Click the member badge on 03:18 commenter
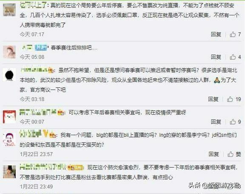245x194 pixels. coord(51,70)
